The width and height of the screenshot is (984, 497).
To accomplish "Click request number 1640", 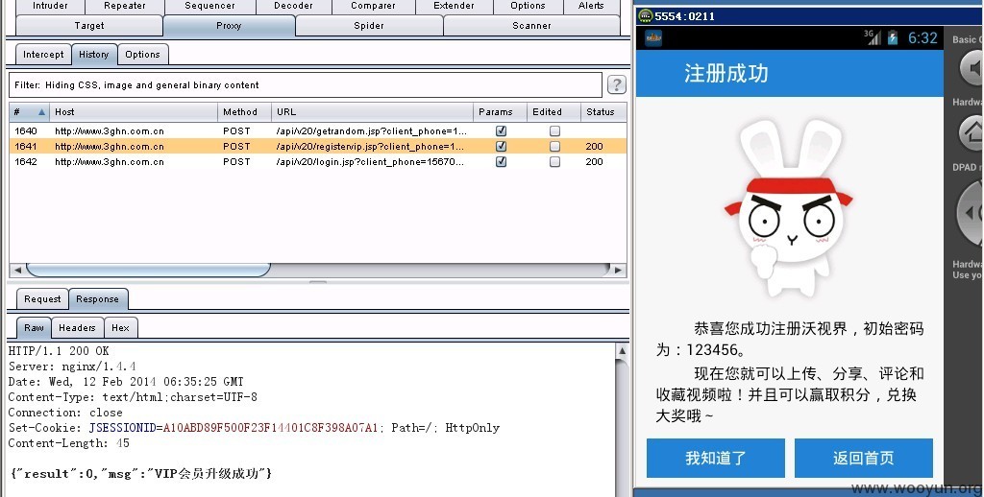I will (x=26, y=131).
